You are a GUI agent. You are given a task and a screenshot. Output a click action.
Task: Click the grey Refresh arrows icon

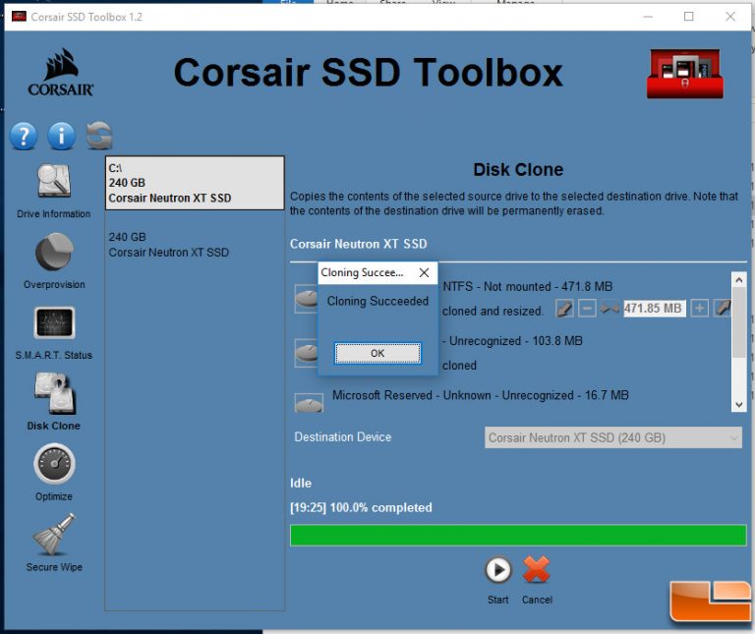click(99, 136)
